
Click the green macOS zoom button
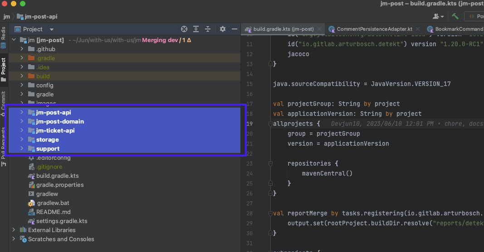coord(23,4)
